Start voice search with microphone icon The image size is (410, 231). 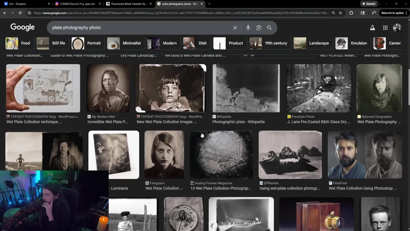(248, 28)
